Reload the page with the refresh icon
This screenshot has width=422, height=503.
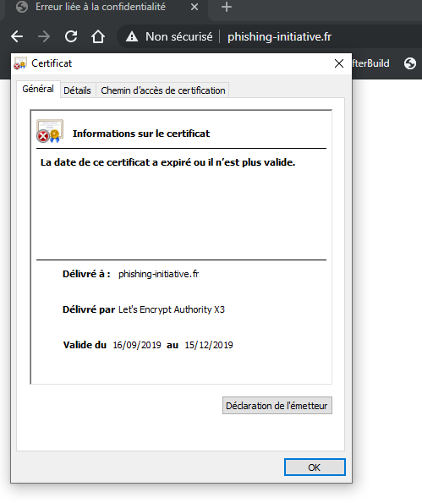(x=71, y=36)
